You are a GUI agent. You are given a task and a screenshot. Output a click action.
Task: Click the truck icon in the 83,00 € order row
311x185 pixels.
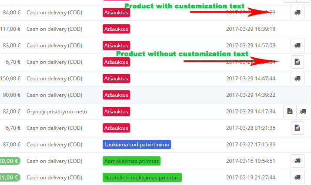click(297, 45)
